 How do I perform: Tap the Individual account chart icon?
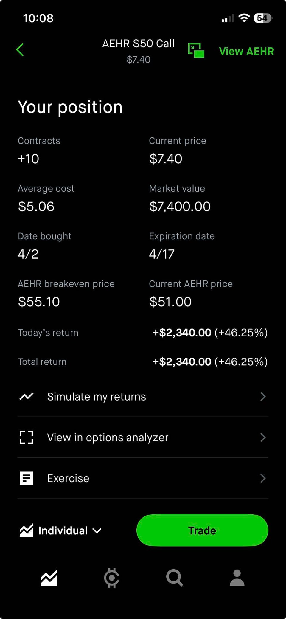tap(27, 530)
